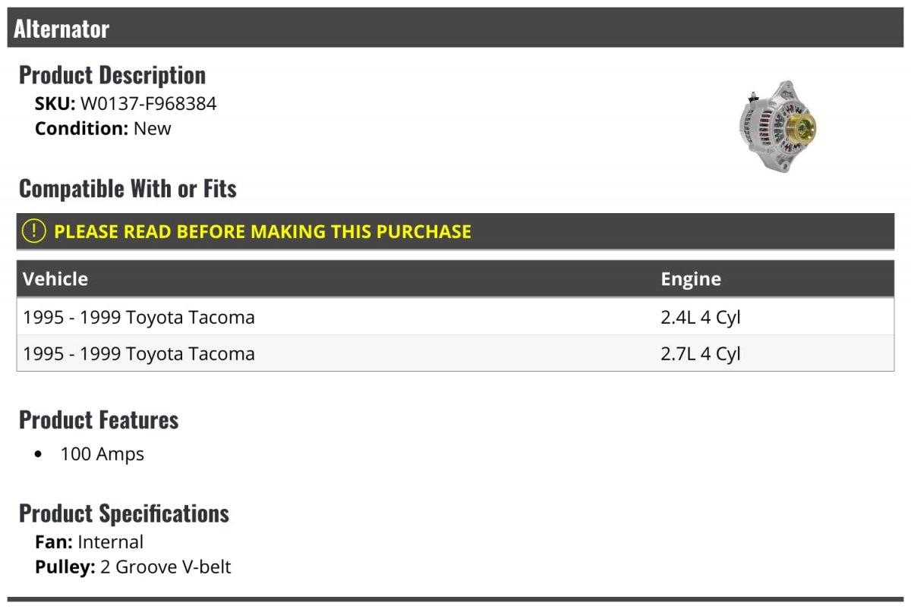Click the Product Specifications heading
Image resolution: width=911 pixels, height=609 pixels.
point(124,513)
